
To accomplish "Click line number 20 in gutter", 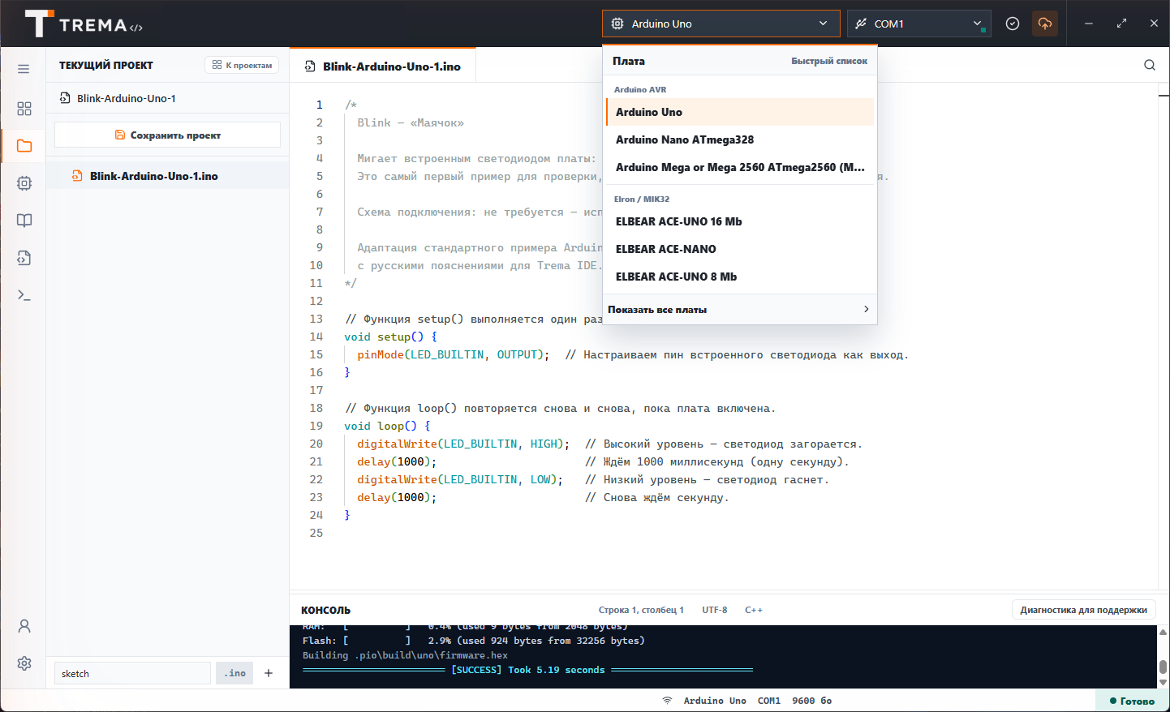I will point(316,444).
